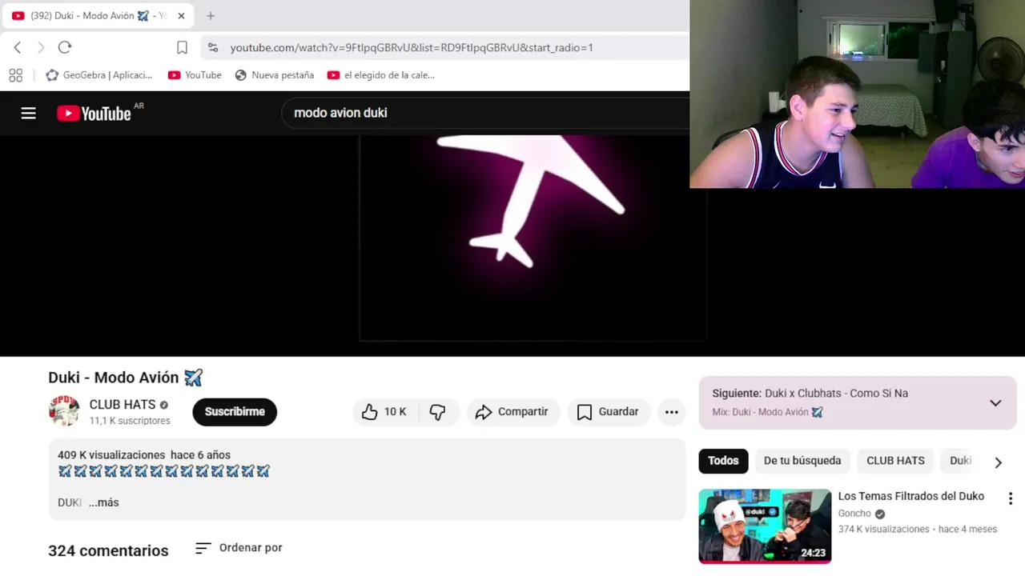Click the airplane video player
The width and height of the screenshot is (1025, 576).
pyautogui.click(x=533, y=238)
